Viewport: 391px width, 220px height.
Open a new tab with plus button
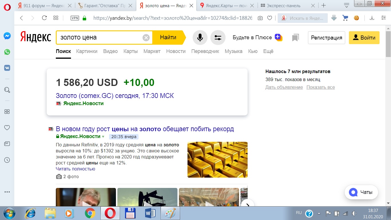tap(324, 5)
